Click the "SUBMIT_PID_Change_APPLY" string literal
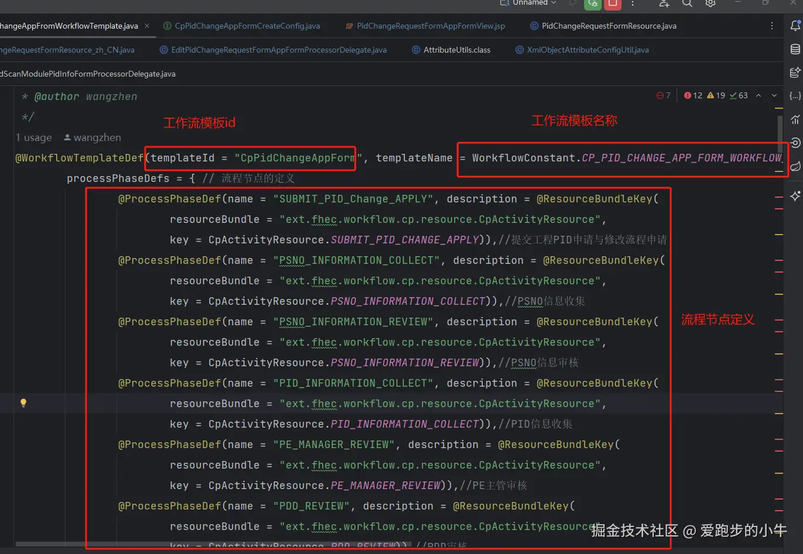The width and height of the screenshot is (803, 554). click(x=353, y=199)
